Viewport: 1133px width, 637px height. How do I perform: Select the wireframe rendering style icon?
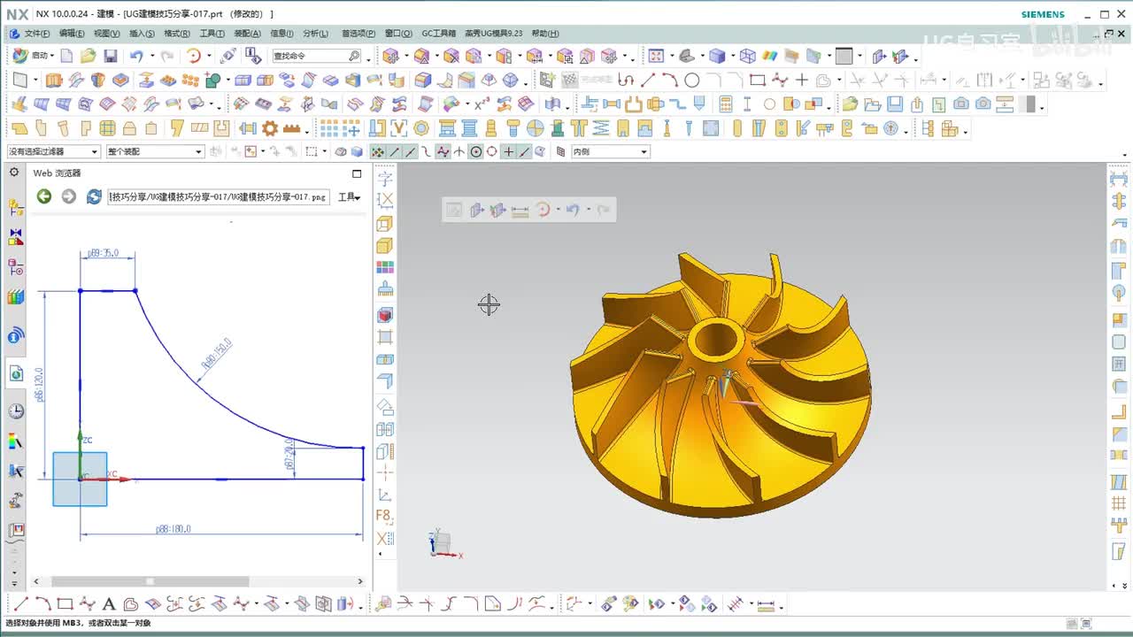[x=747, y=56]
